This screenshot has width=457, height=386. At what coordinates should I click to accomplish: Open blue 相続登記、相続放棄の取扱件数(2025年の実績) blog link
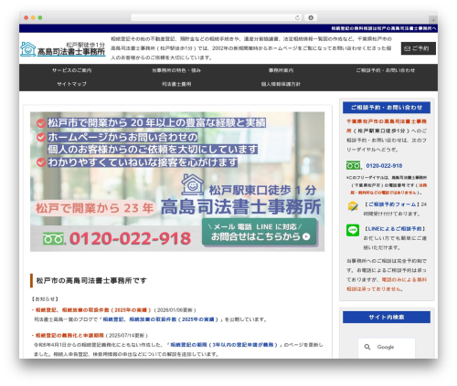pyautogui.click(x=161, y=319)
